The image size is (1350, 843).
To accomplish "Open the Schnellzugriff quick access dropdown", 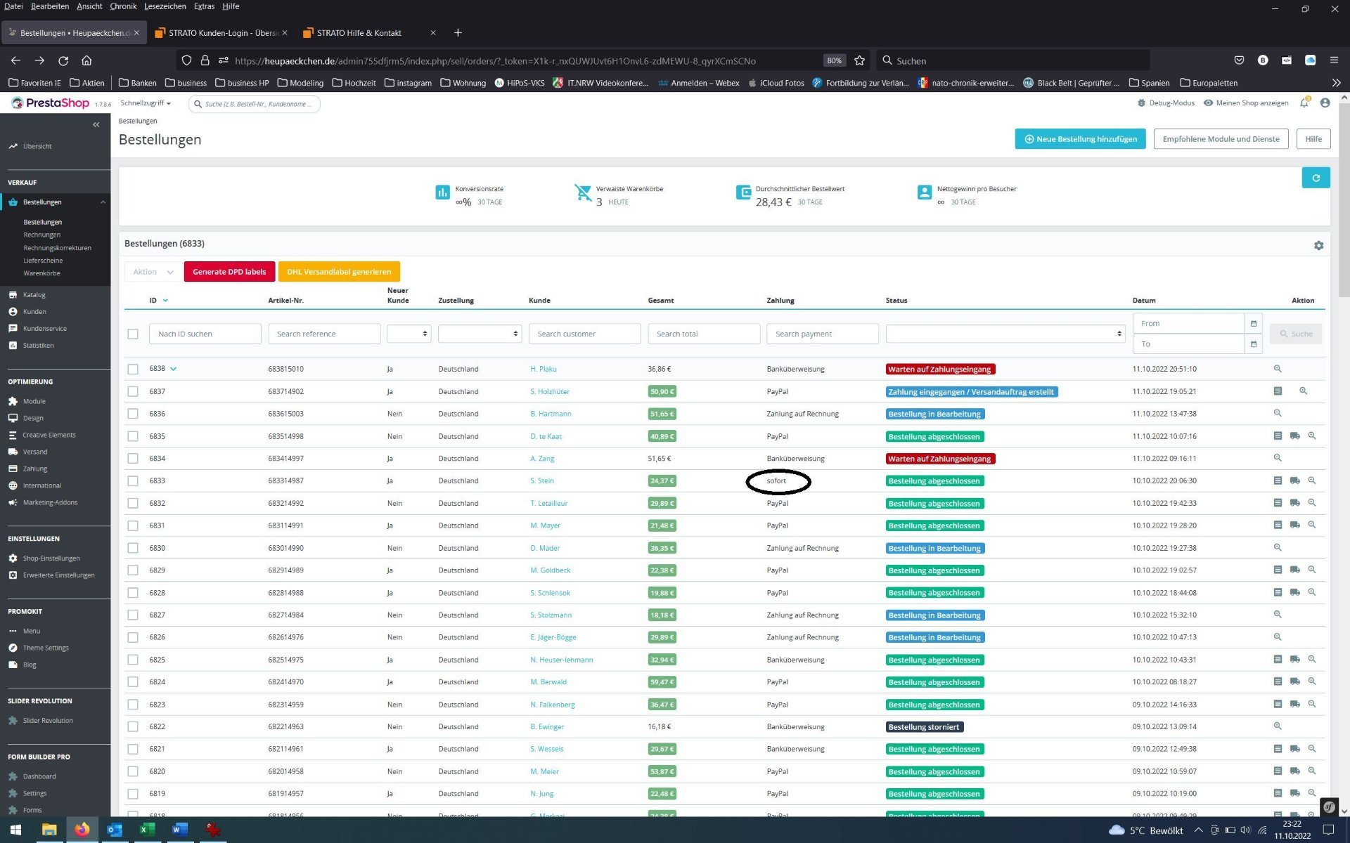I will (146, 103).
